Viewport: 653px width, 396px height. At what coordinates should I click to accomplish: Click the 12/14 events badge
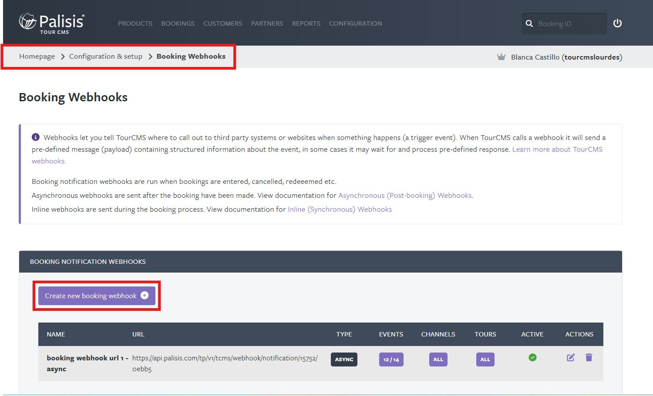pos(391,359)
